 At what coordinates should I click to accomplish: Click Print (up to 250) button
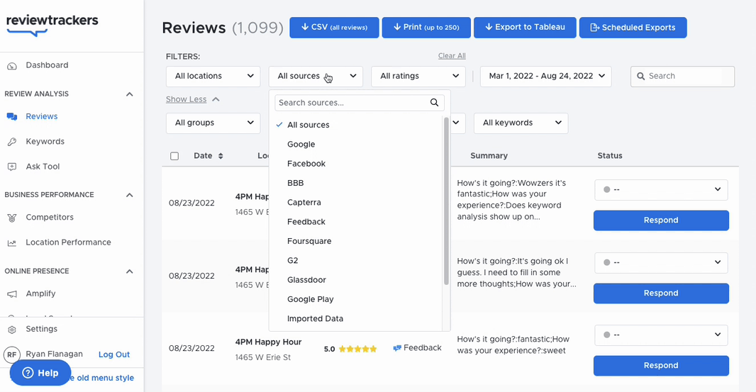pyautogui.click(x=426, y=28)
